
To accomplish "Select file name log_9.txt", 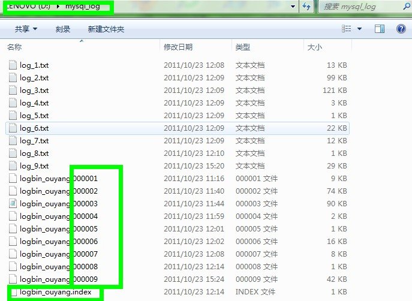I will 34,166.
